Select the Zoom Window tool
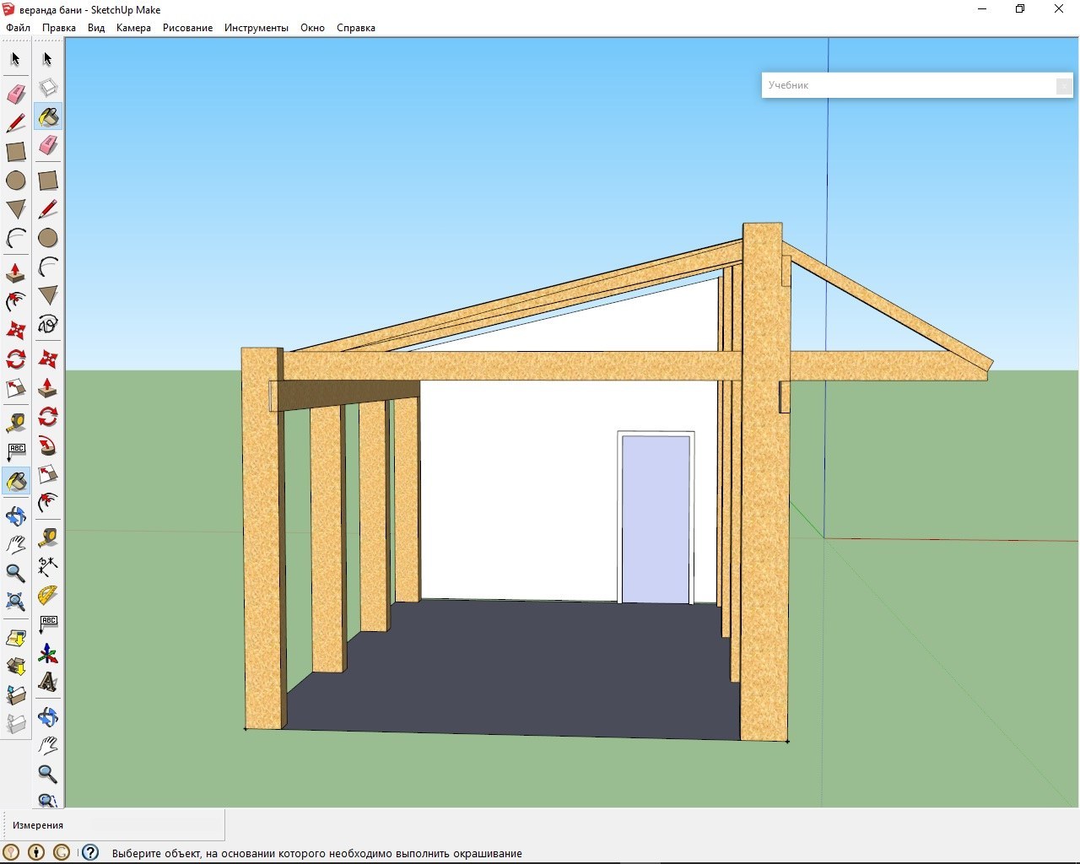This screenshot has height=864, width=1080. click(x=48, y=799)
